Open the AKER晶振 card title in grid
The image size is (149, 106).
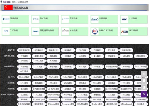(133, 30)
